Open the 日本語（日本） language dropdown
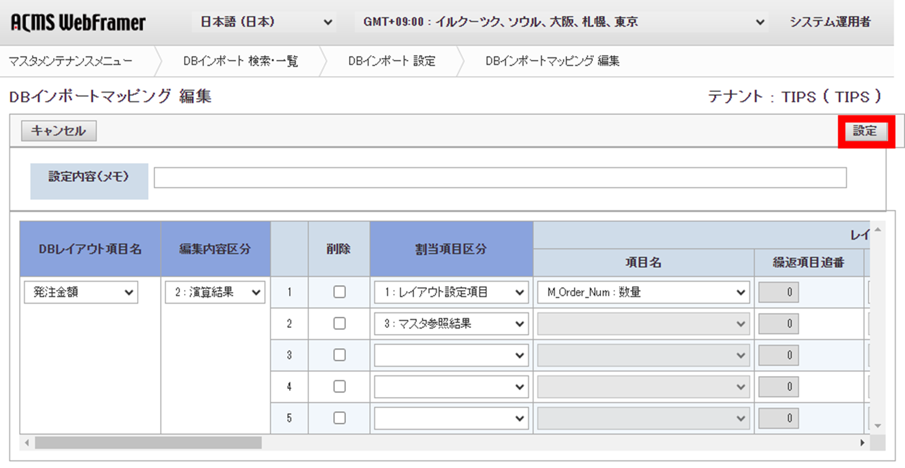This screenshot has width=905, height=468. (x=264, y=21)
